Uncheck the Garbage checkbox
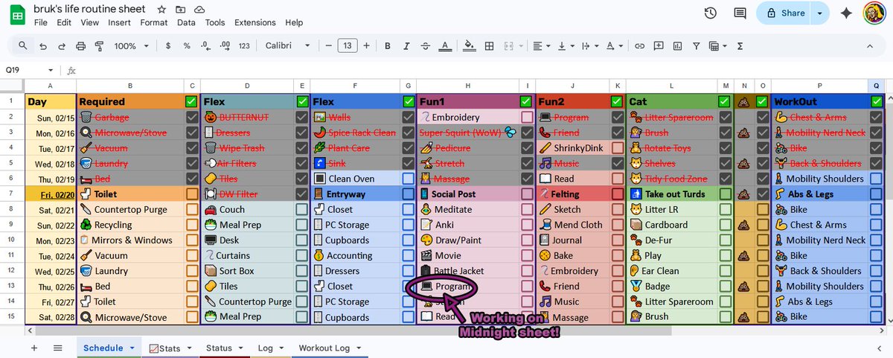The width and height of the screenshot is (893, 358). point(192,117)
